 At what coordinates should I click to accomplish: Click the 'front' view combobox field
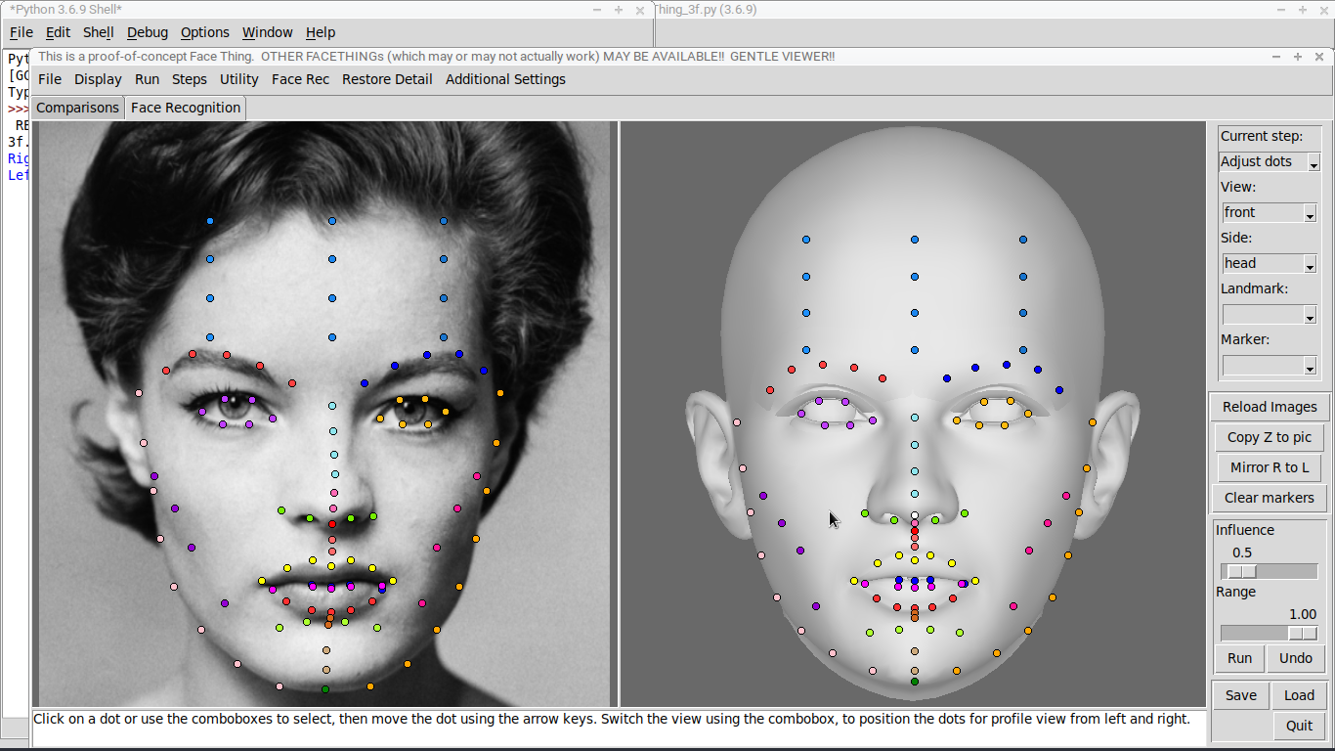point(1262,212)
